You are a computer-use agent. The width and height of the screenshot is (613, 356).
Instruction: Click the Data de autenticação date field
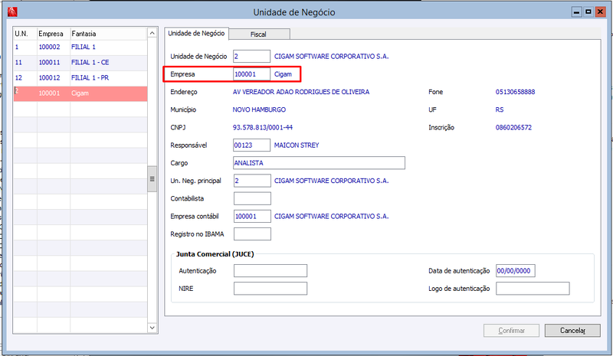tap(515, 271)
